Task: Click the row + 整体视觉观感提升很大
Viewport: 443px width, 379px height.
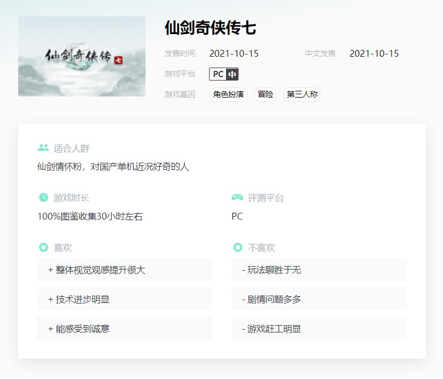Action: tap(125, 269)
